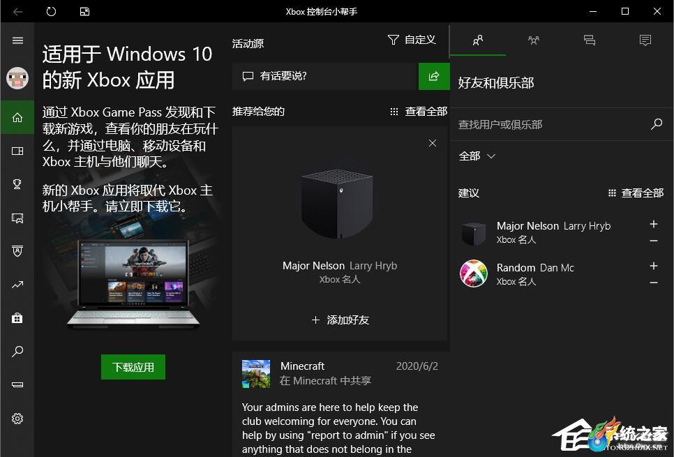Open the profile avatar in sidebar
The width and height of the screenshot is (674, 457).
(17, 78)
